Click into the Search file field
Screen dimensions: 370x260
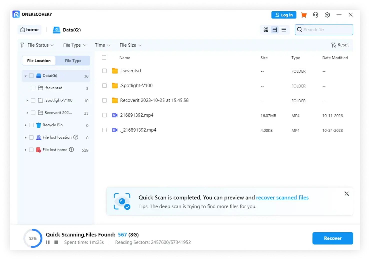coord(326,30)
